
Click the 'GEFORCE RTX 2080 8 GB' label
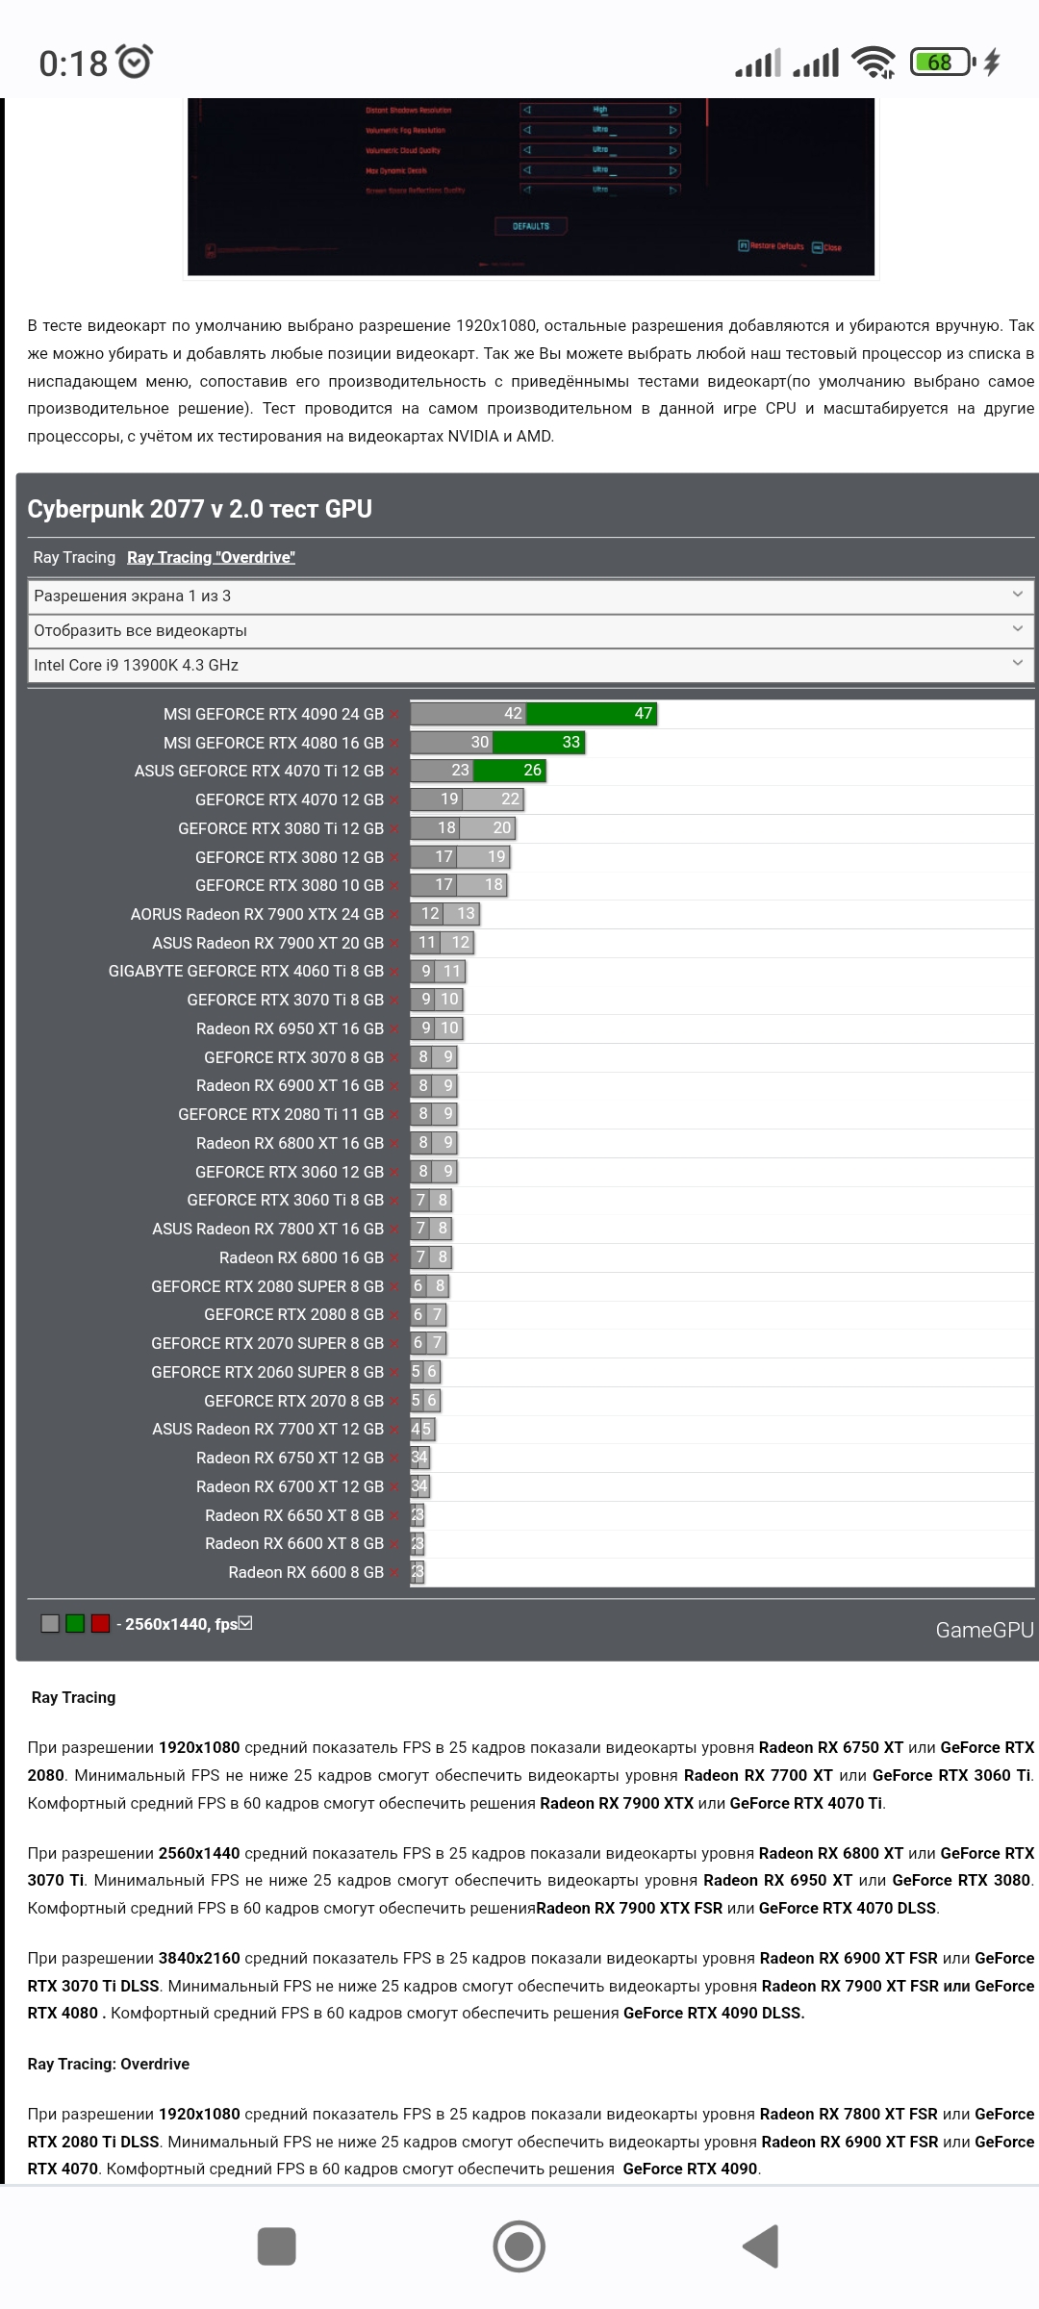(293, 1315)
